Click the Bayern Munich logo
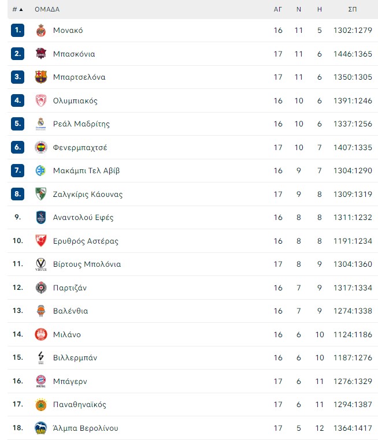Viewport: 378px width, 440px height. pos(41,381)
